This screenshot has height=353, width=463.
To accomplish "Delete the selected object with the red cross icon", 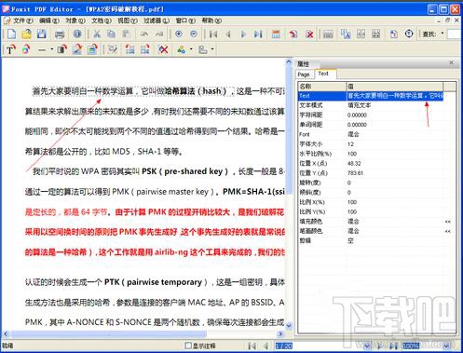I will (163, 49).
